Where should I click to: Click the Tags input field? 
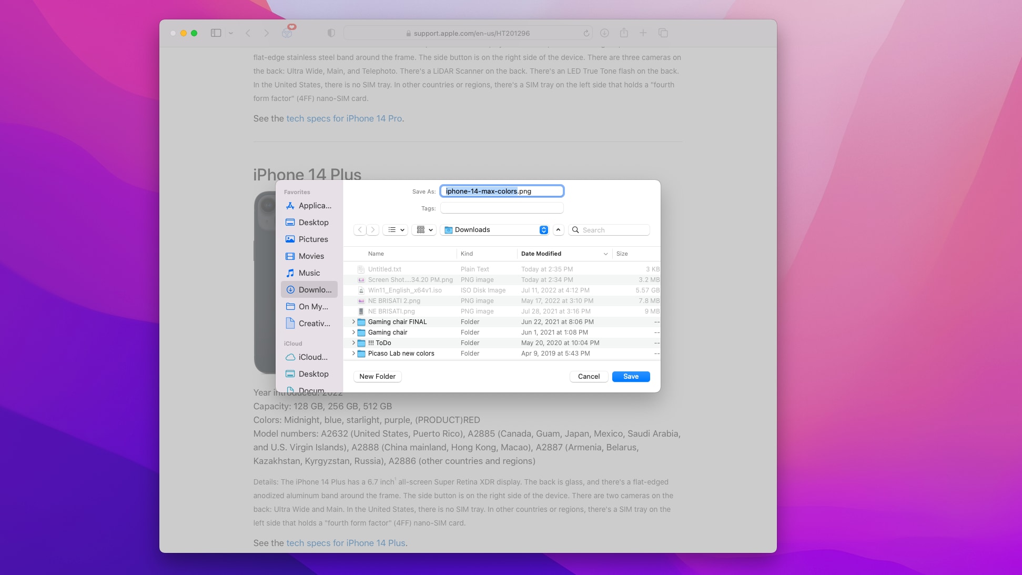(x=502, y=208)
